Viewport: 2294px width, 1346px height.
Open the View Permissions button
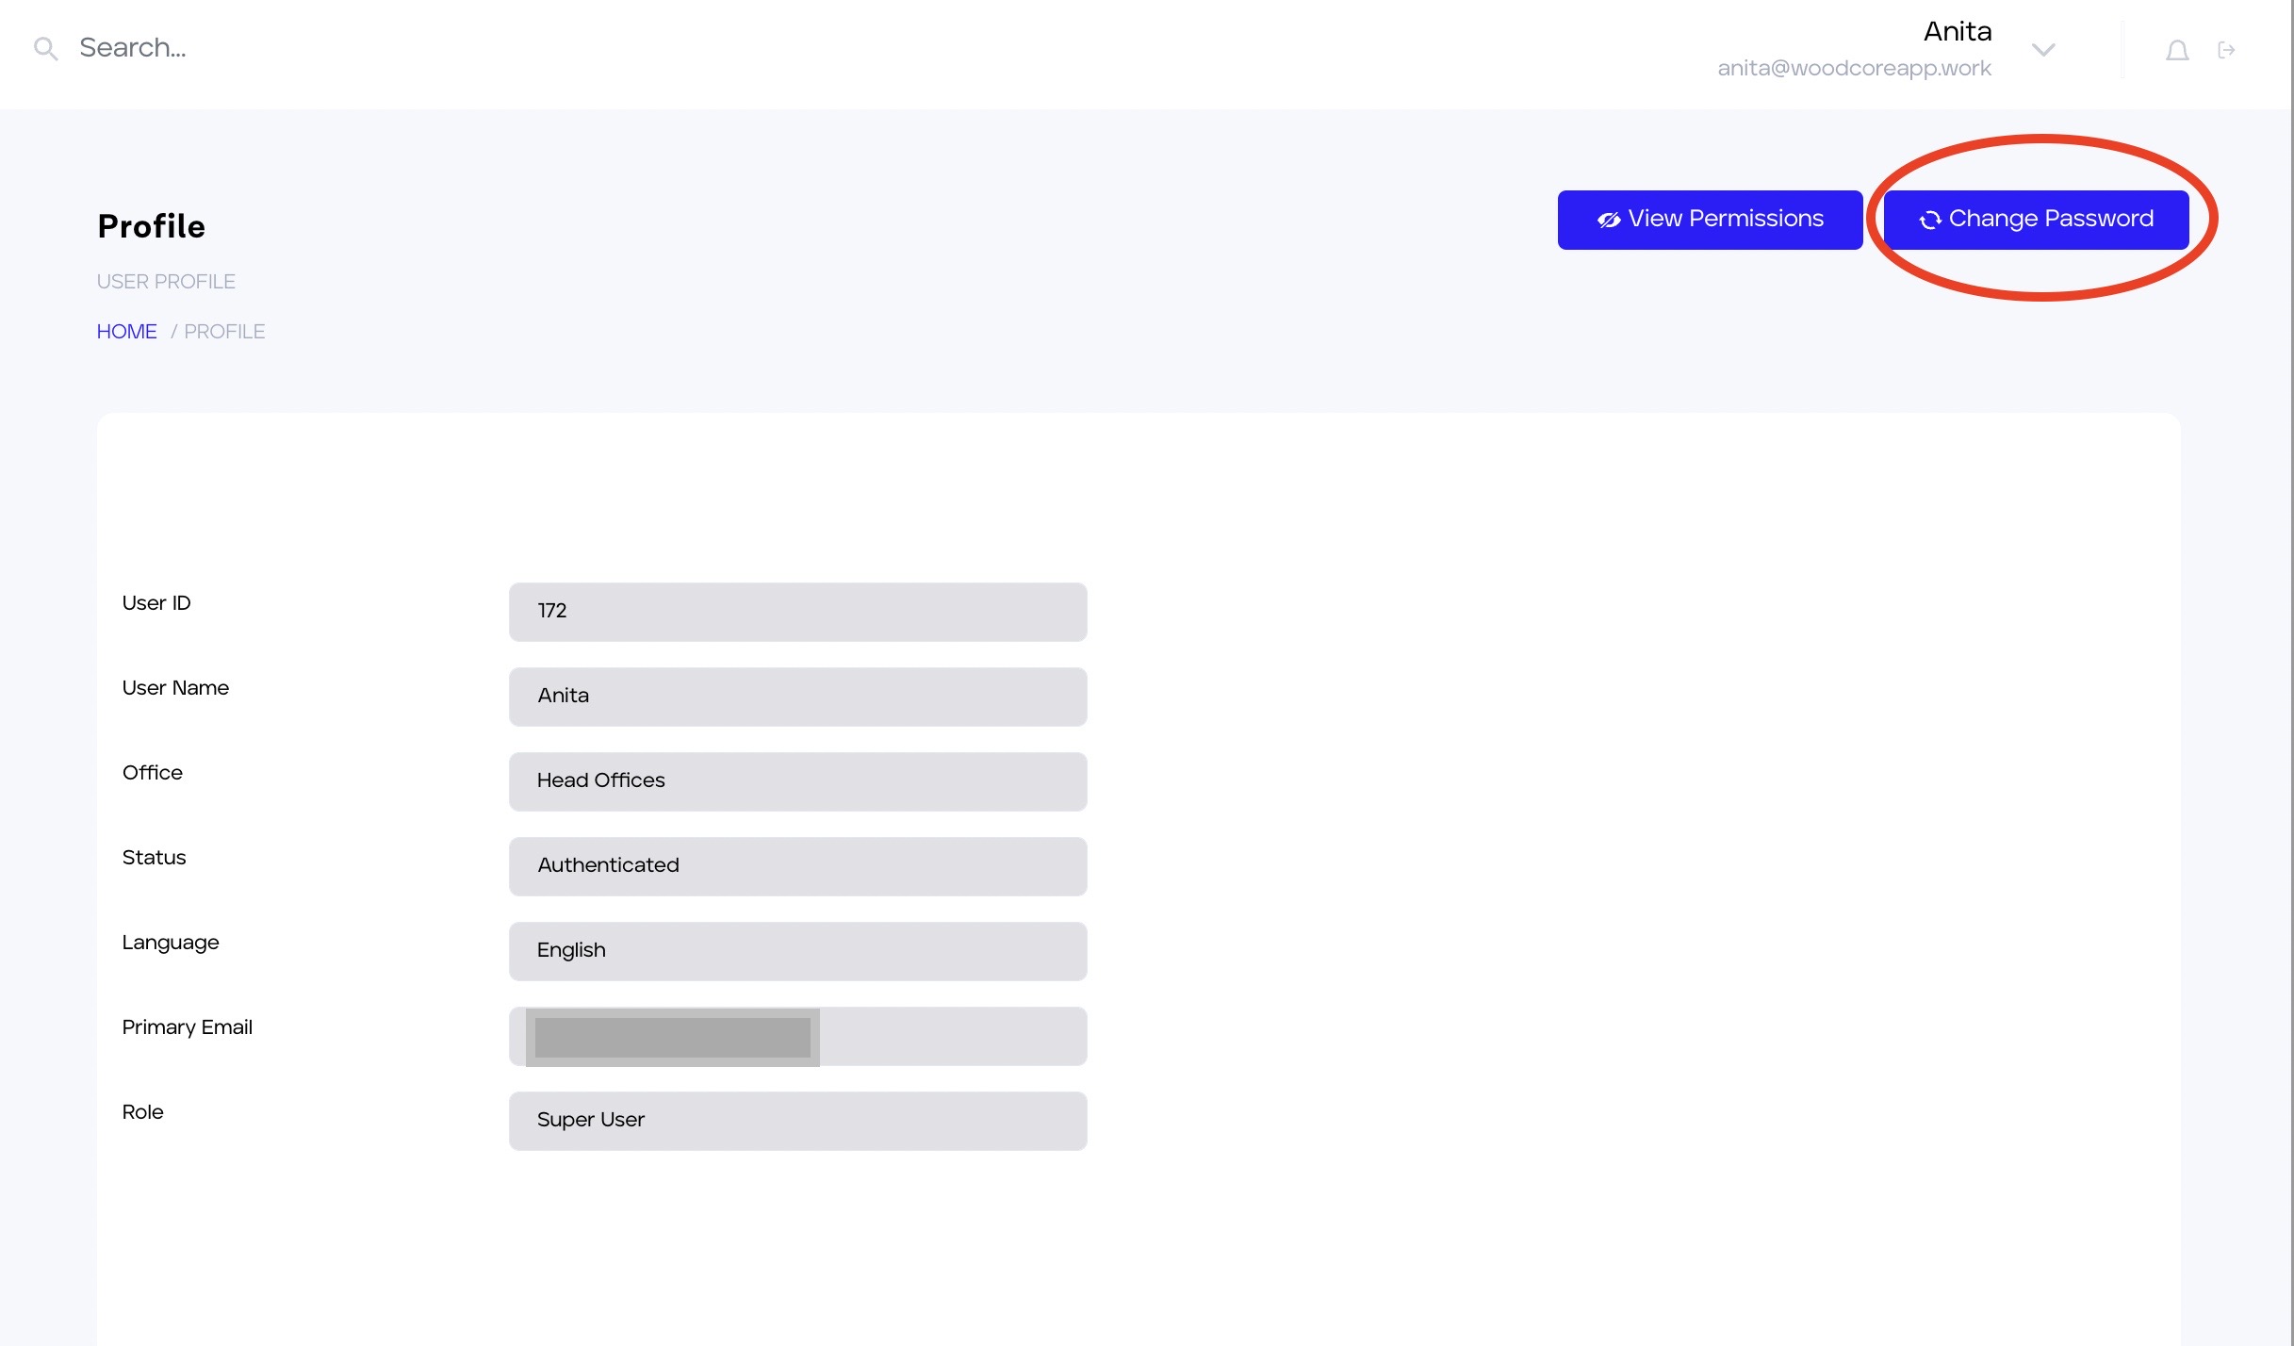click(1709, 220)
